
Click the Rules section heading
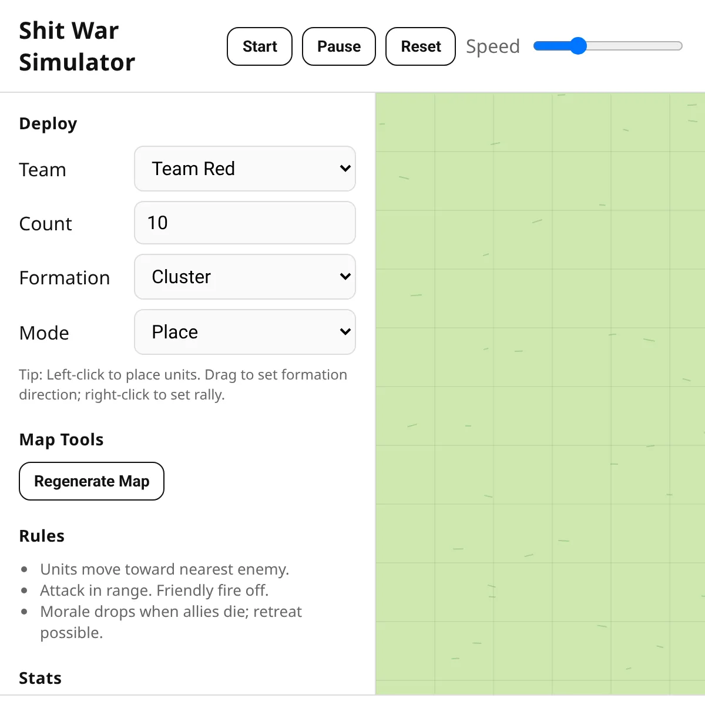click(42, 536)
